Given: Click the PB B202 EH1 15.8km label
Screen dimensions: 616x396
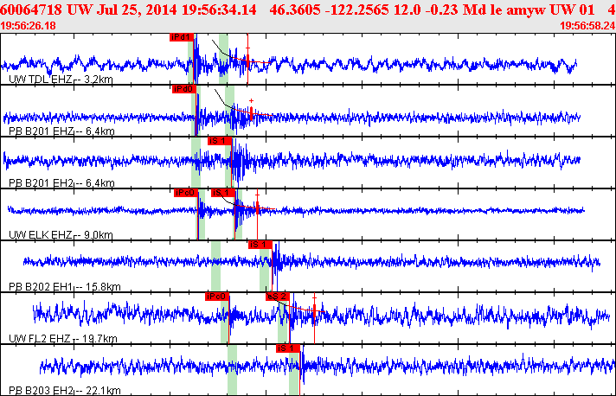Looking at the screenshot, I should click(x=64, y=287).
